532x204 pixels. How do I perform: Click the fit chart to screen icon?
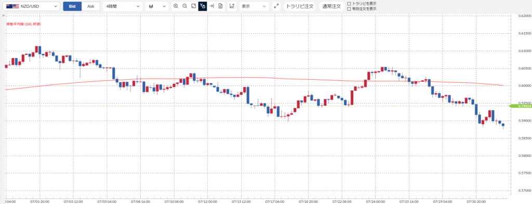coord(193,6)
